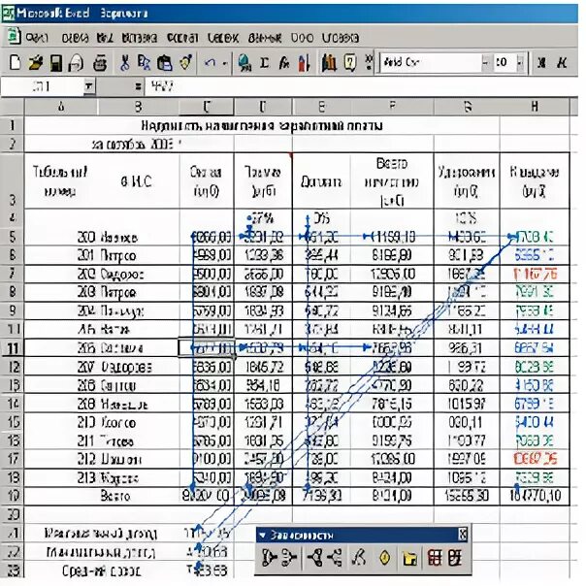Click the Cut scissors icon
Screen dimensions: 586x586
coord(124,63)
